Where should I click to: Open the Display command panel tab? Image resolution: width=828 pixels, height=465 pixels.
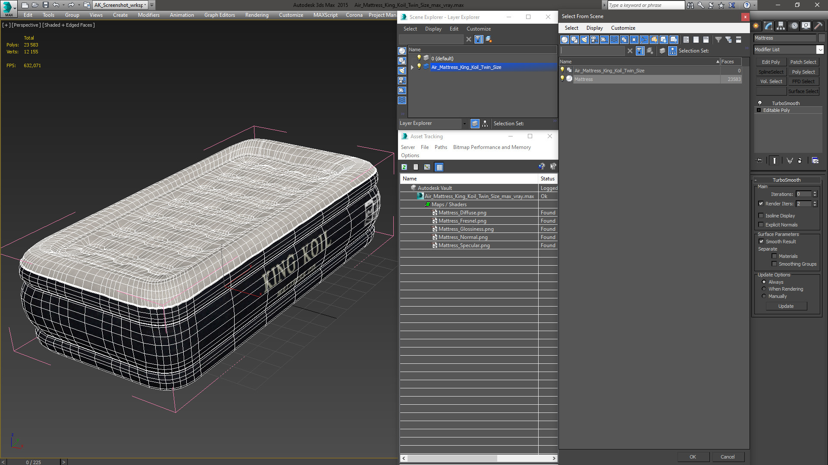(x=806, y=26)
